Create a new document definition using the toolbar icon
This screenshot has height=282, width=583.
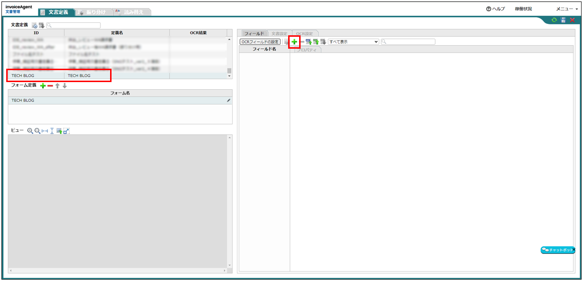(34, 25)
